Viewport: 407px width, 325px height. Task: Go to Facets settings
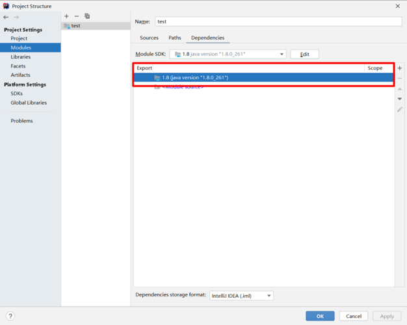pyautogui.click(x=18, y=66)
